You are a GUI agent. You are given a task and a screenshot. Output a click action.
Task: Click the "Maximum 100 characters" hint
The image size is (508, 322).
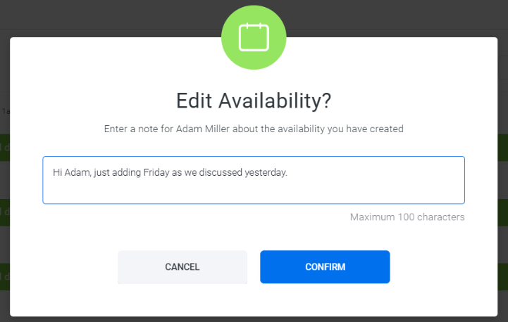coord(407,217)
